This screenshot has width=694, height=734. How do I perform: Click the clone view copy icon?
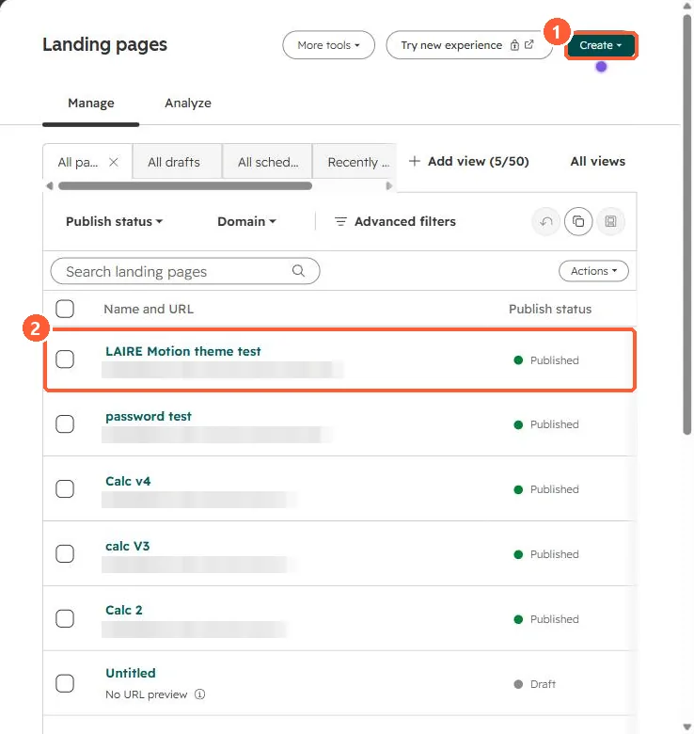pyautogui.click(x=578, y=221)
